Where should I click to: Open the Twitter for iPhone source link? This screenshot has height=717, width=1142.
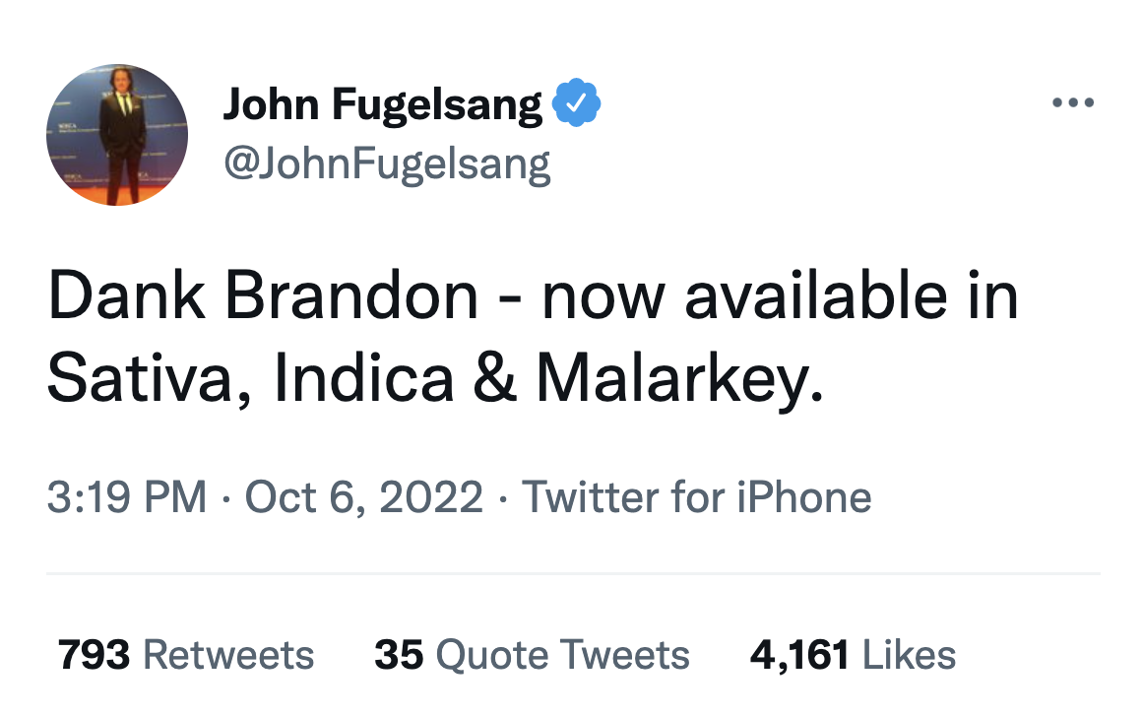click(696, 496)
